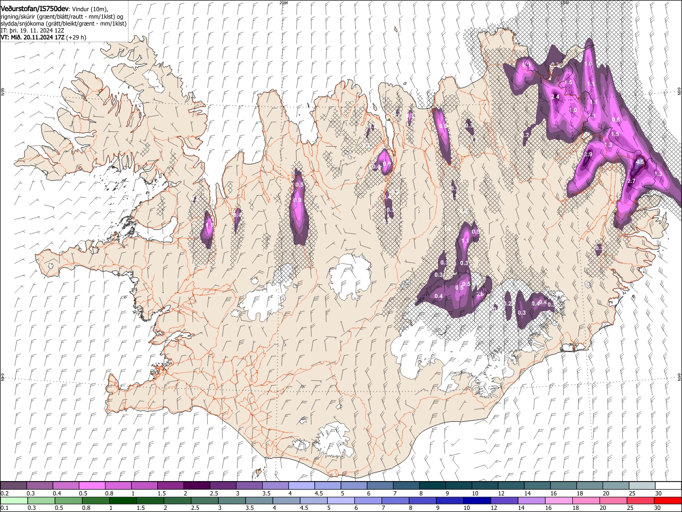Click the initial time line 'IT: þri. 19. 11. 2024 12Z'
Viewport: 682px width, 512px height.
click(33, 30)
